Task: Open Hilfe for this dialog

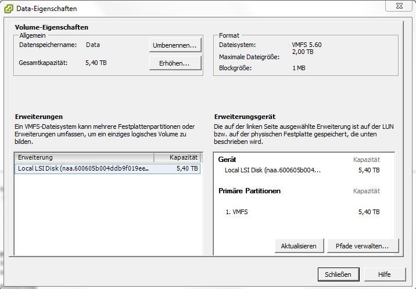Action: [x=385, y=274]
